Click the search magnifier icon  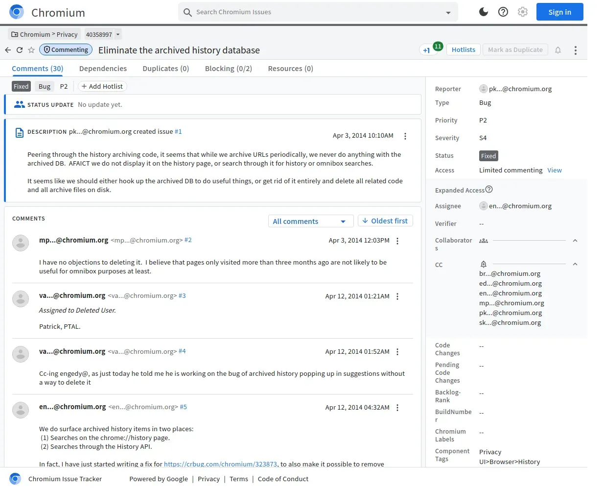coord(187,12)
